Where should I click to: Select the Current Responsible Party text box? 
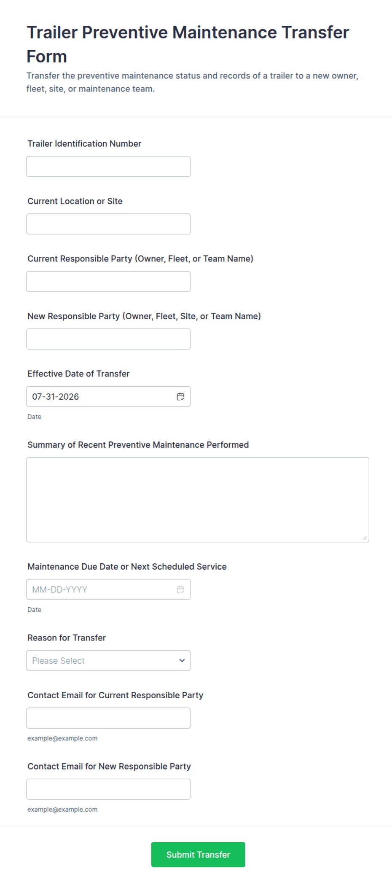pos(108,281)
